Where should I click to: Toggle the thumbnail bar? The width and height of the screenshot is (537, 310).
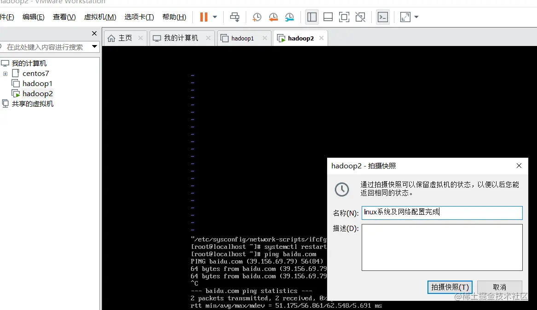tap(328, 17)
